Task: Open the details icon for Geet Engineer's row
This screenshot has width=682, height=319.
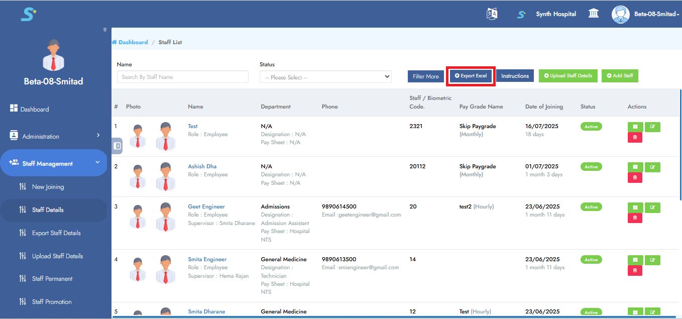Action: [635, 207]
